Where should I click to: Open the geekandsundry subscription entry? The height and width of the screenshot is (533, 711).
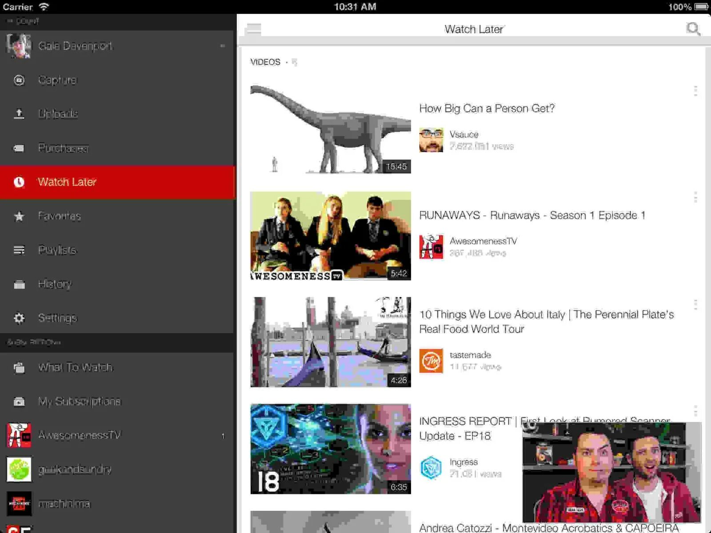[116, 469]
